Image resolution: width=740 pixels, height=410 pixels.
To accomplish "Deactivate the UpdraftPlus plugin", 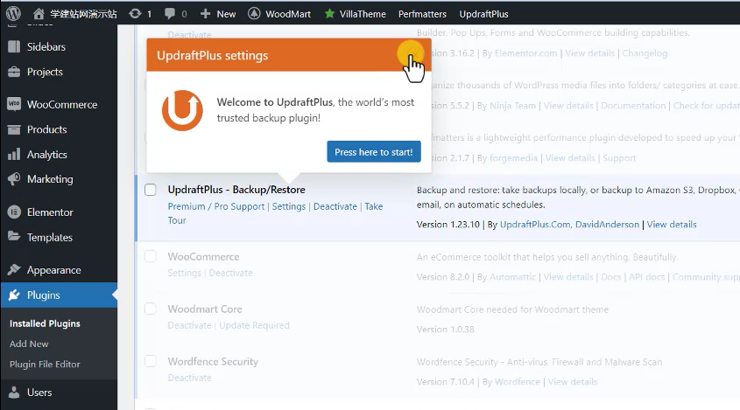I will pyautogui.click(x=335, y=206).
